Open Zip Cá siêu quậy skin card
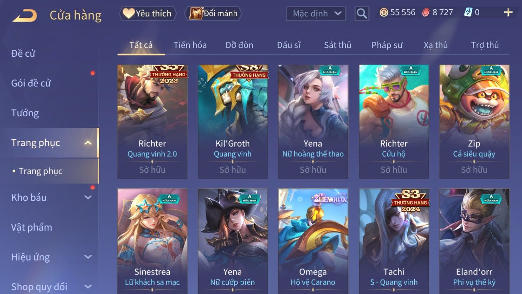The height and width of the screenshot is (294, 522). click(x=474, y=122)
